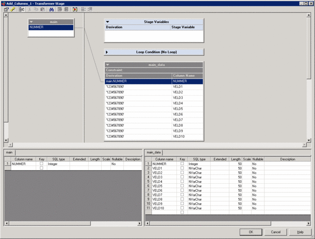Click the up arrow of the left pane scrollbar
This screenshot has height=239, width=315.
pos(6,15)
